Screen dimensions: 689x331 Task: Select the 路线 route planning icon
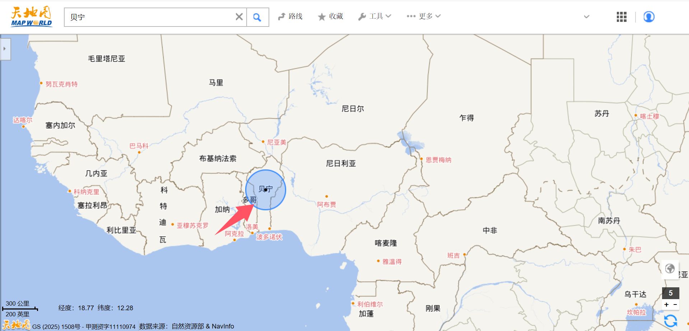[x=282, y=16]
